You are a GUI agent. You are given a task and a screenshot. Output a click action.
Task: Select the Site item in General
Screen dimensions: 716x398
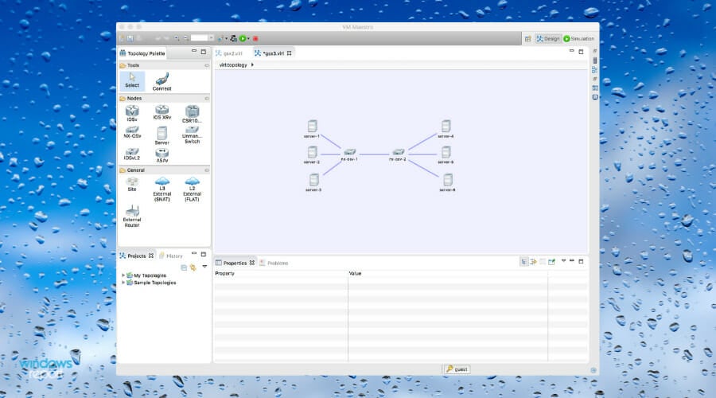132,184
